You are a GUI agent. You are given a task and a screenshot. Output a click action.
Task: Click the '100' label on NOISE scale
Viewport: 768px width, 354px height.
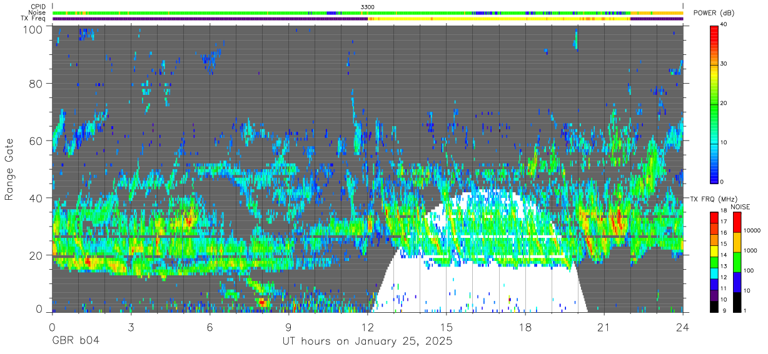748,271
